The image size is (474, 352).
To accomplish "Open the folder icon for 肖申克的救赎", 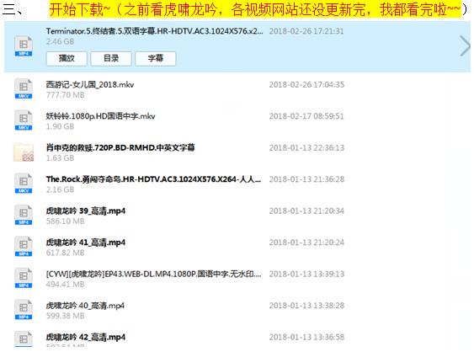I will 24,152.
